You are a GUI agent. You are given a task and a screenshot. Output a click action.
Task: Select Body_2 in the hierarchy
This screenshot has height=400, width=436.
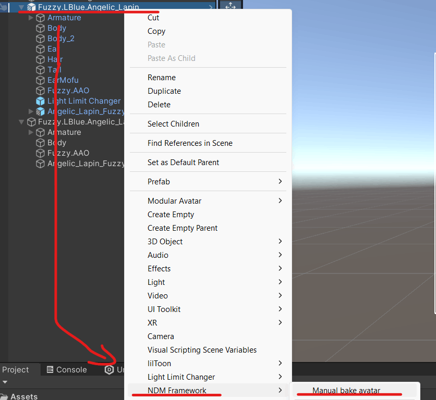61,39
